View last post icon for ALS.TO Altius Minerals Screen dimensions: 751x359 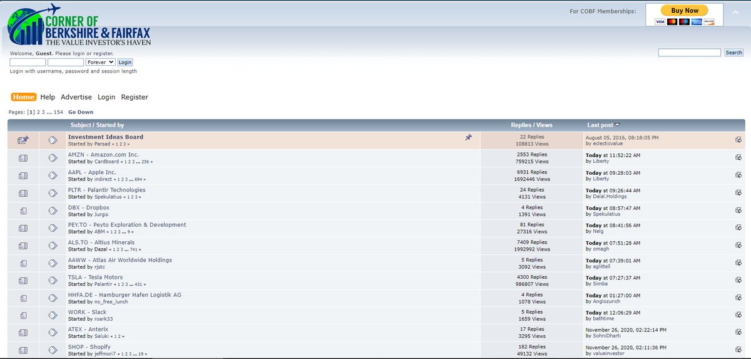coord(738,245)
